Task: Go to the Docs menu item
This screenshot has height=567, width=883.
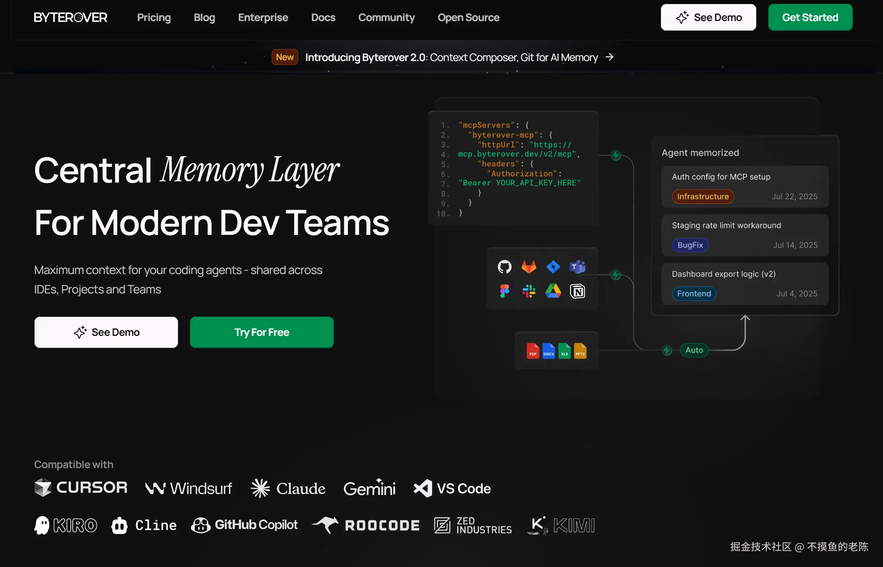Action: (x=323, y=17)
